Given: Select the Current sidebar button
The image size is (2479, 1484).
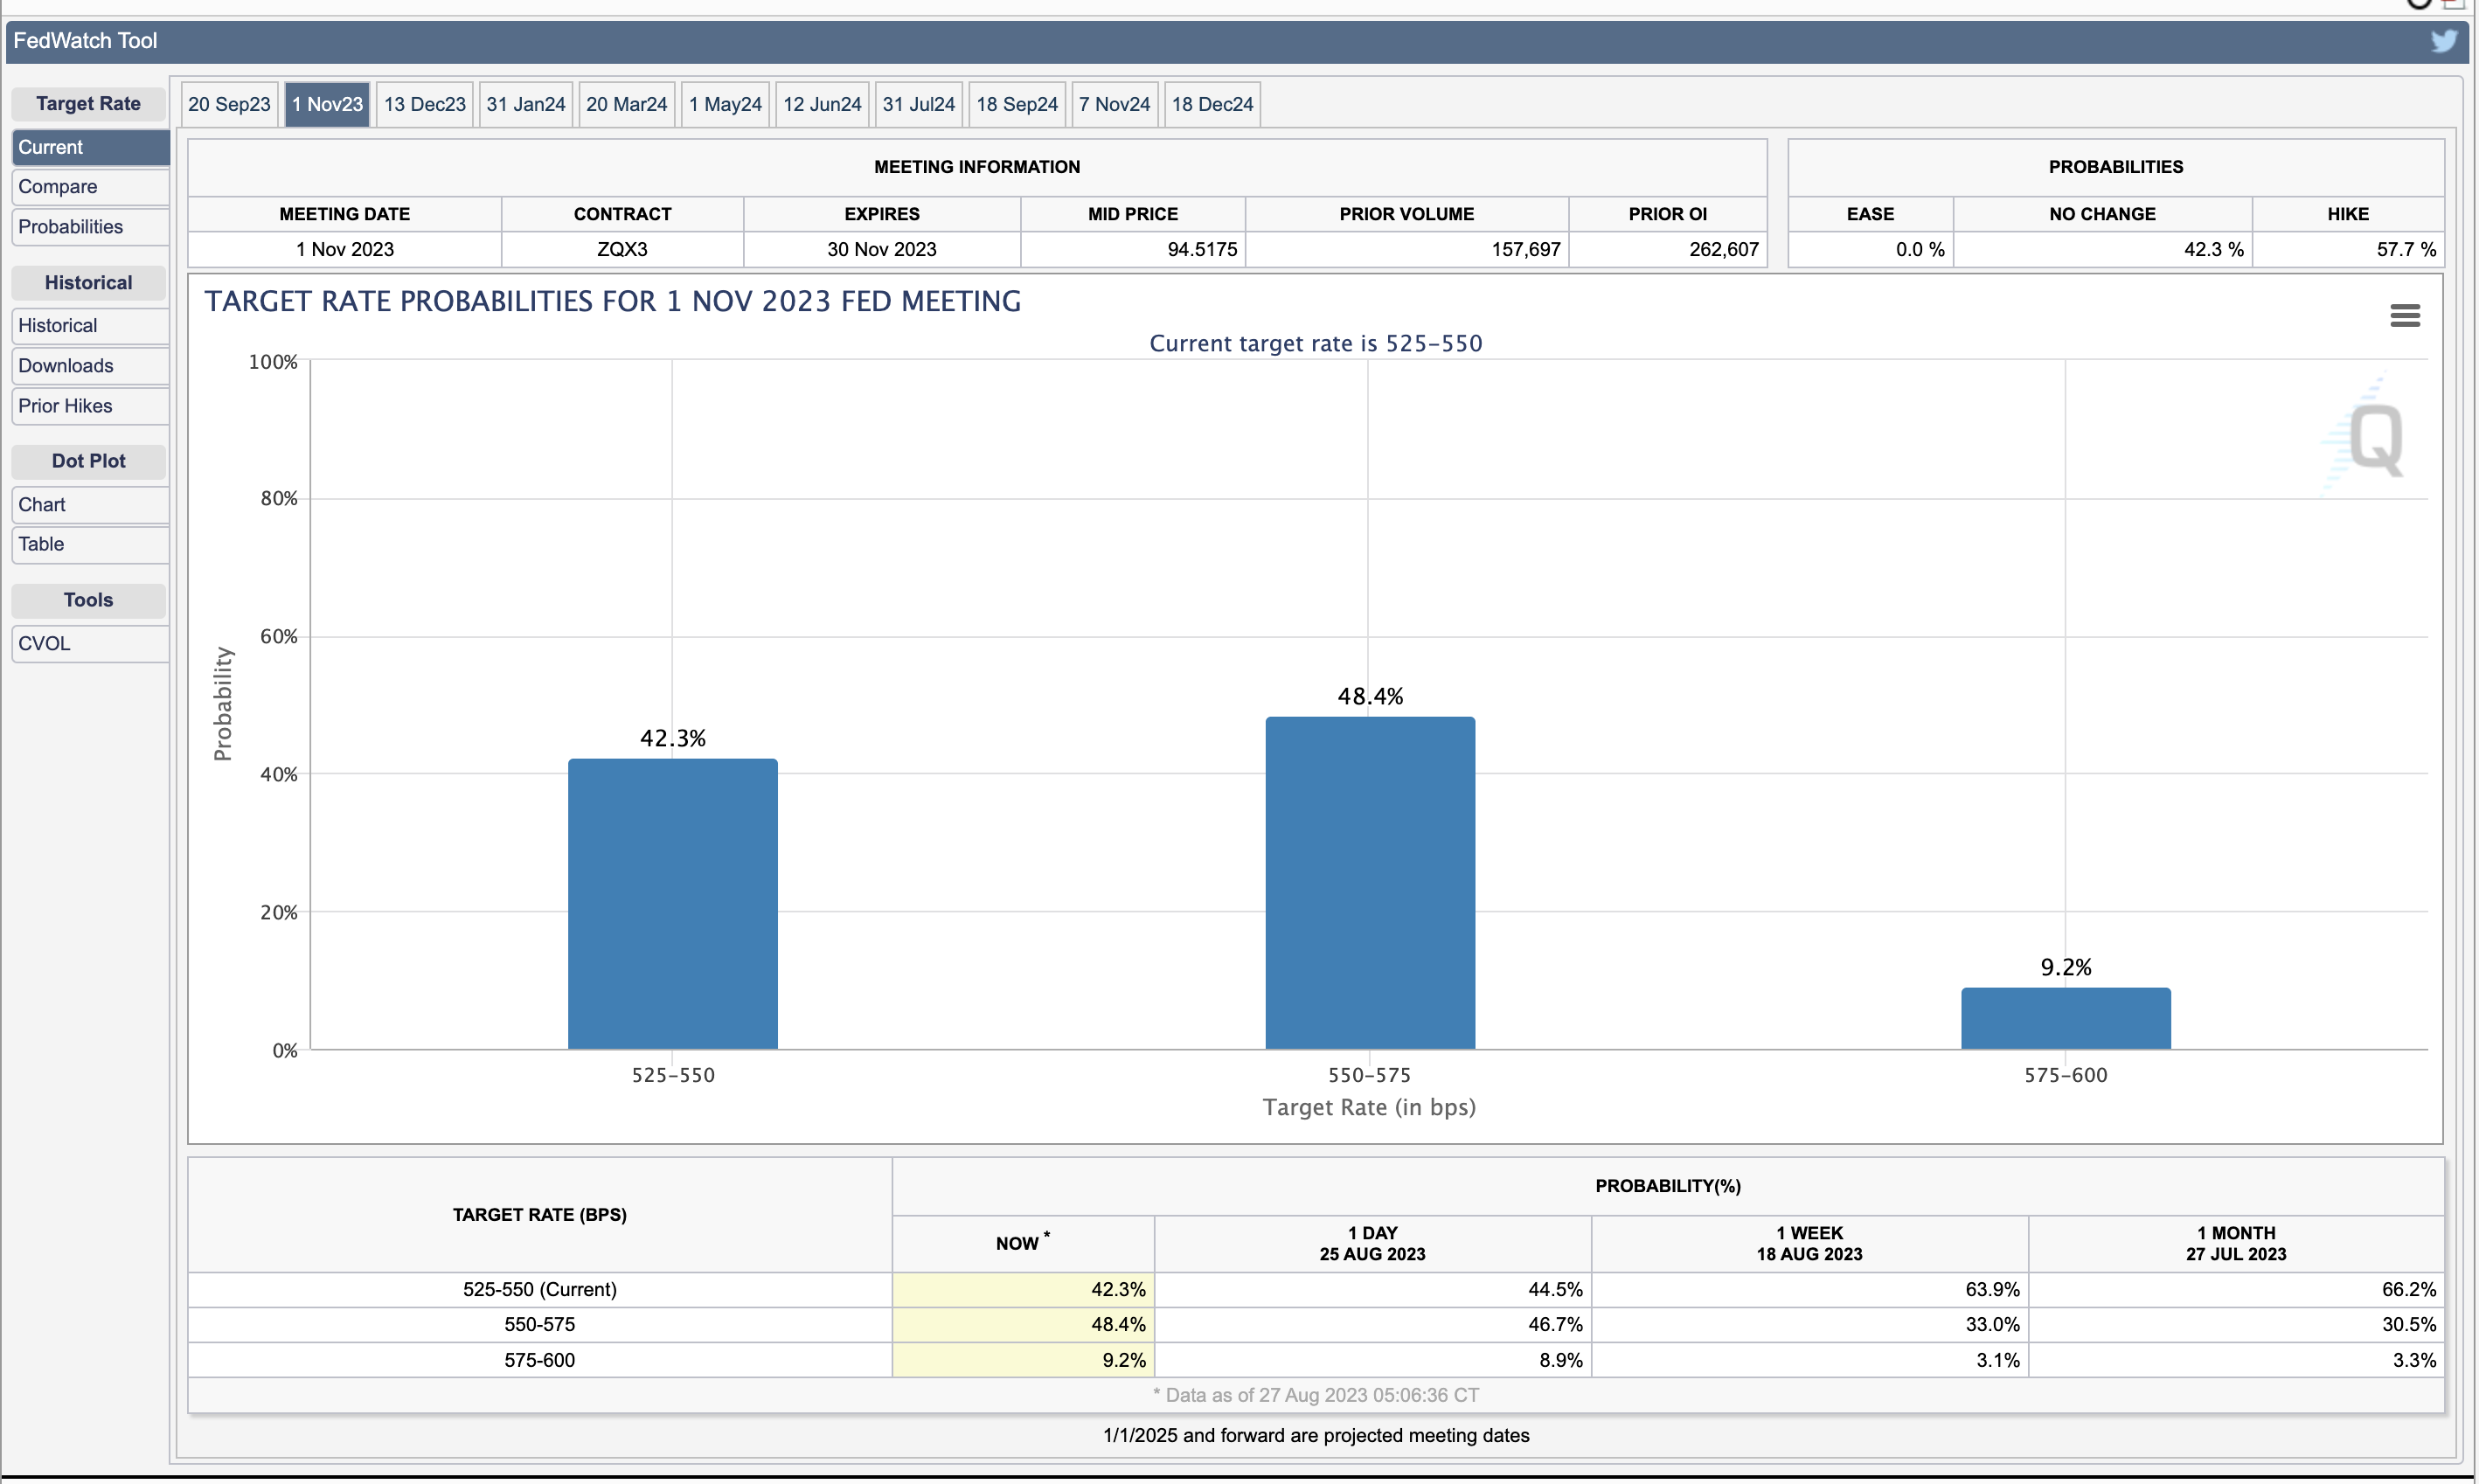Looking at the screenshot, I should click(89, 147).
